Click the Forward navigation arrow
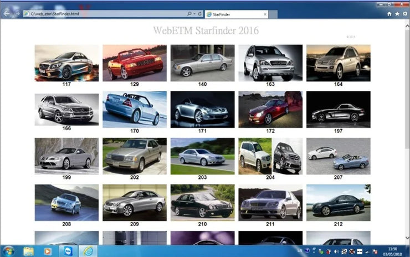Viewport: 410px width, 257px height. coord(17,13)
